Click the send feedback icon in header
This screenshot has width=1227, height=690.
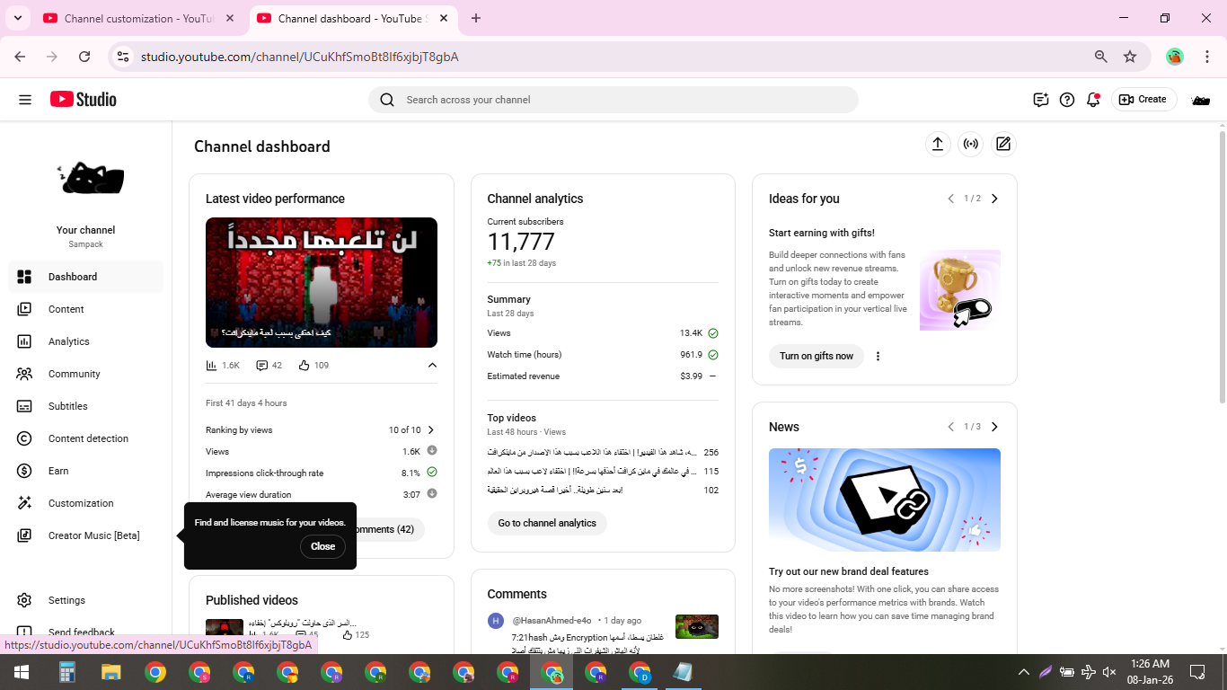[x=1041, y=100]
